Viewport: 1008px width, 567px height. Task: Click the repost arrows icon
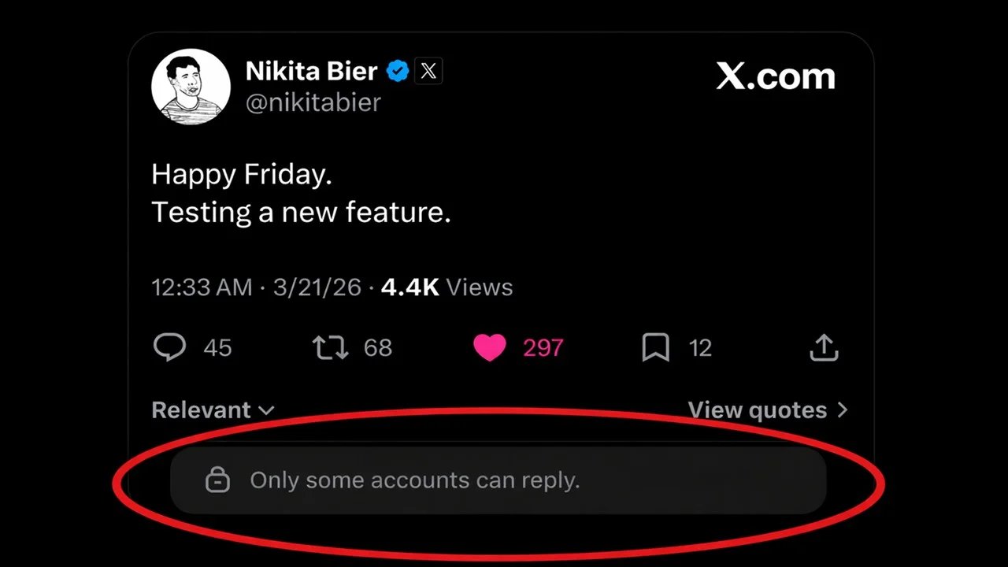pos(330,347)
